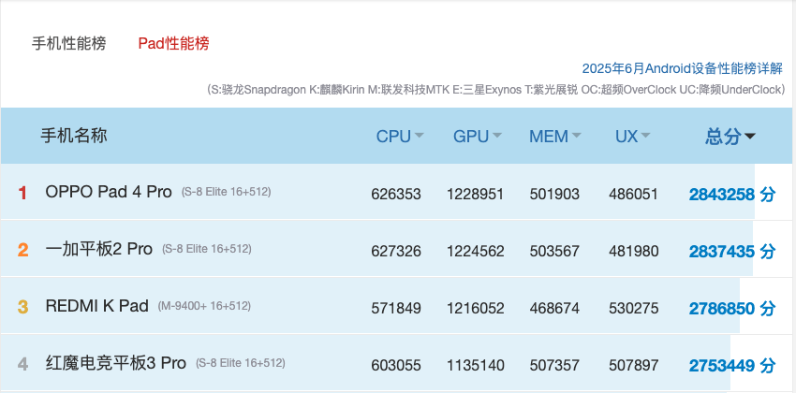Open 一加平板2 Pro entry
This screenshot has width=796, height=393.
tap(98, 249)
